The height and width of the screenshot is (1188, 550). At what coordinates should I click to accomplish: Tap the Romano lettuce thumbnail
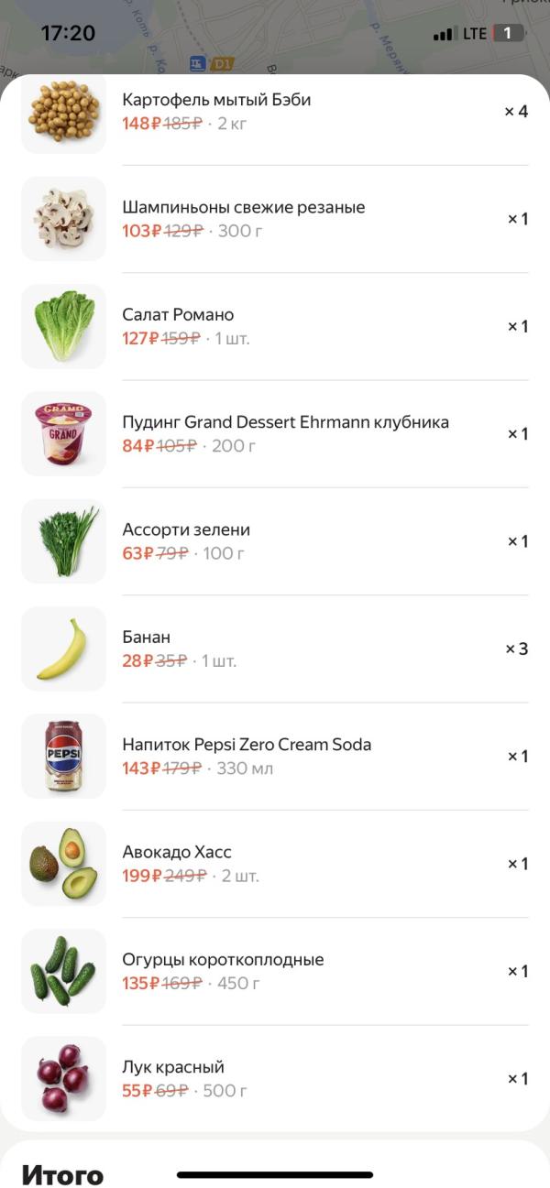[63, 326]
